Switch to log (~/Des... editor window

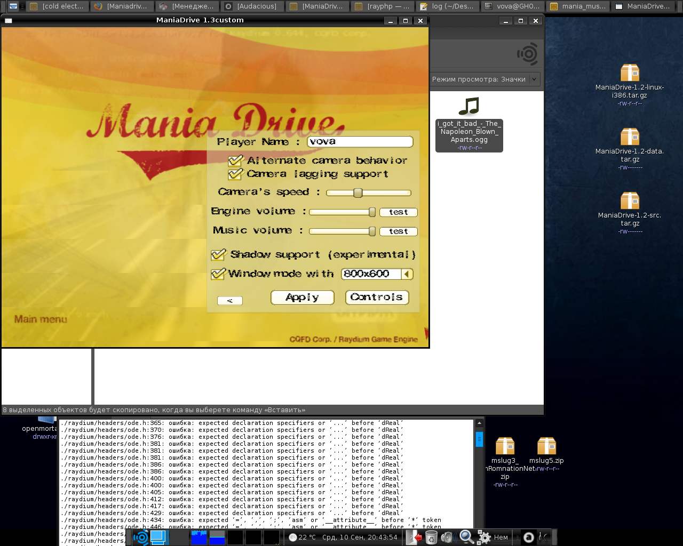click(447, 6)
